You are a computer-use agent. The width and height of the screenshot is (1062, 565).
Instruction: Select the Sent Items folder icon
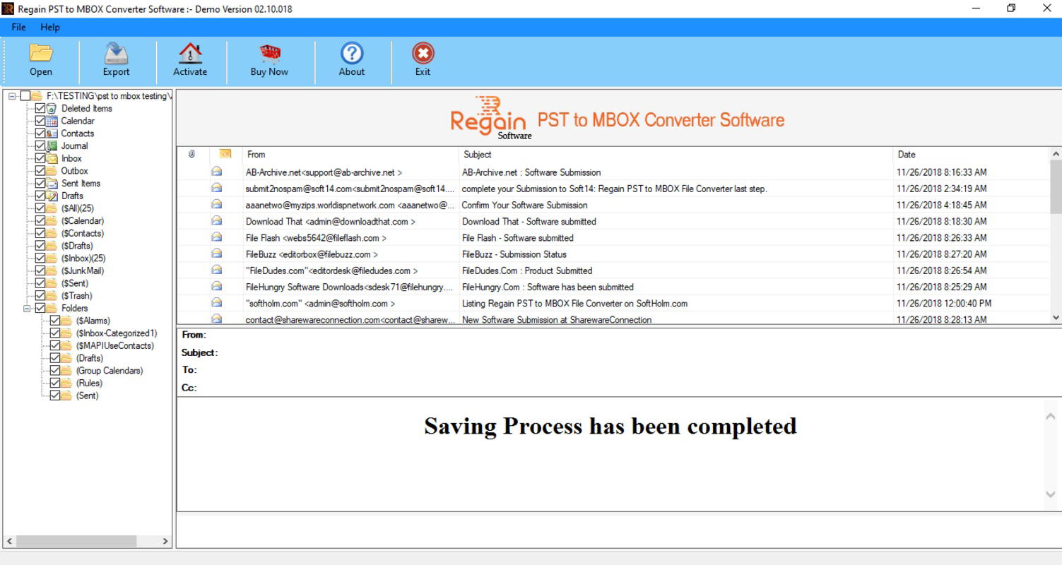52,184
